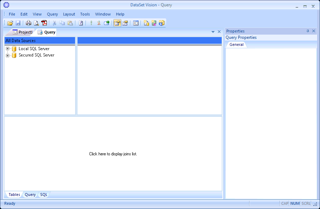Viewport: 320px width, 209px height.
Task: Click the Paste clipboard icon
Action: [x=70, y=23]
